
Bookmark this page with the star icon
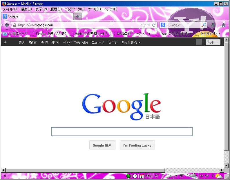tap(143, 25)
